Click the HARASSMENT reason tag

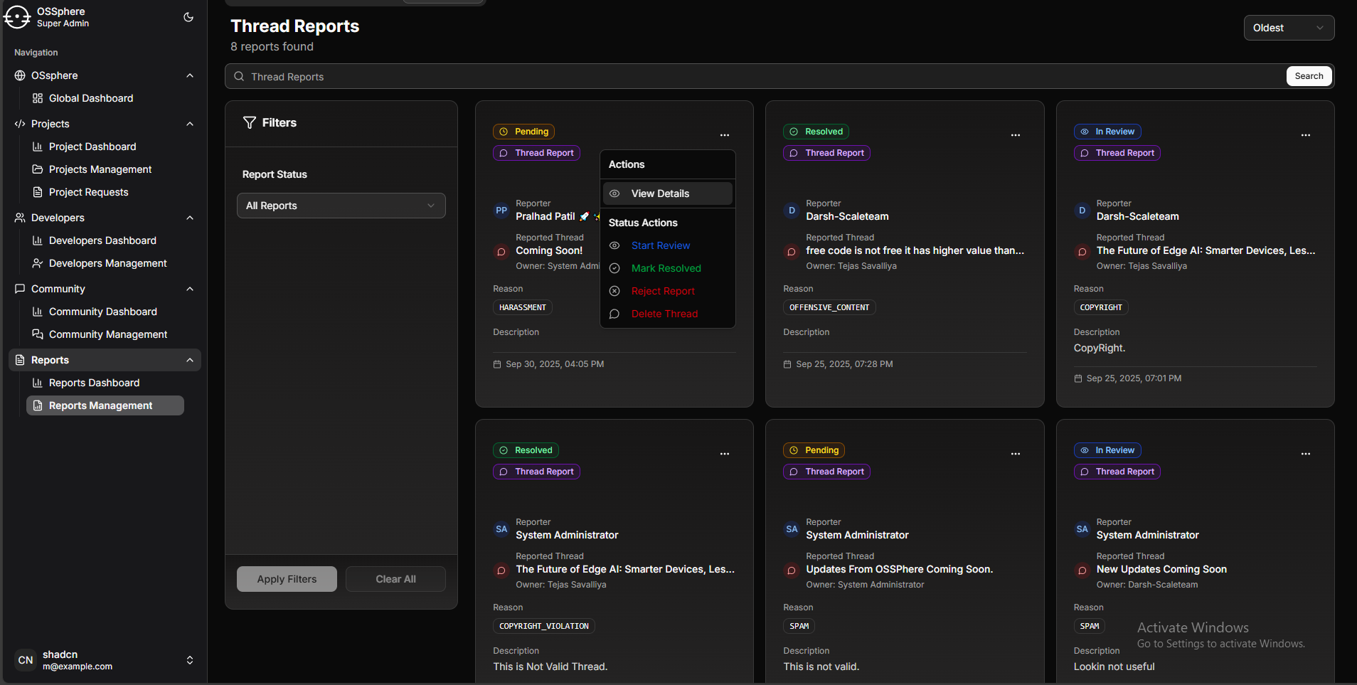(x=523, y=307)
